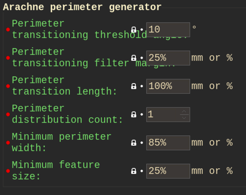
Task: Increase perimeter distribution count with up arrow
Action: pos(184,111)
